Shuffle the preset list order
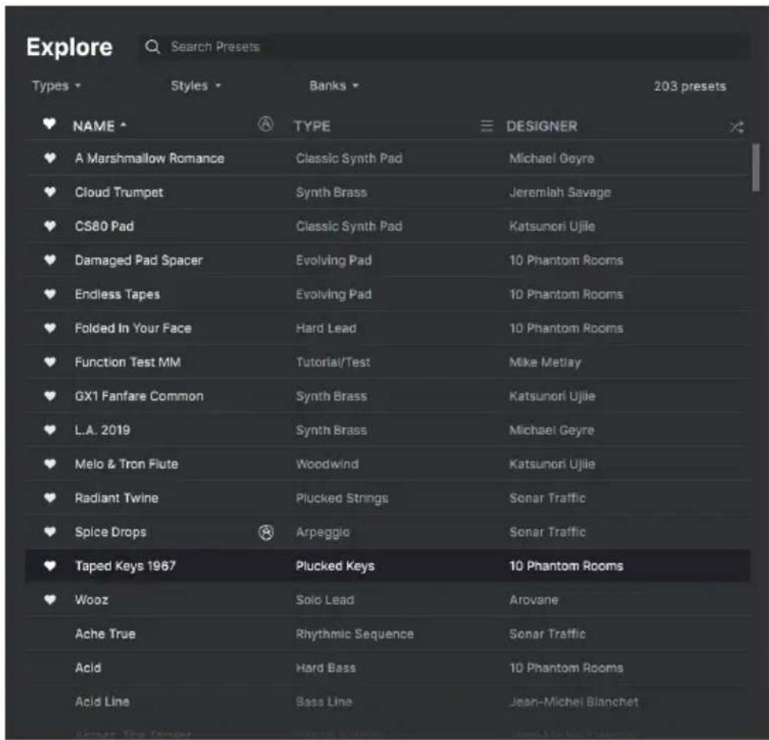 (737, 128)
